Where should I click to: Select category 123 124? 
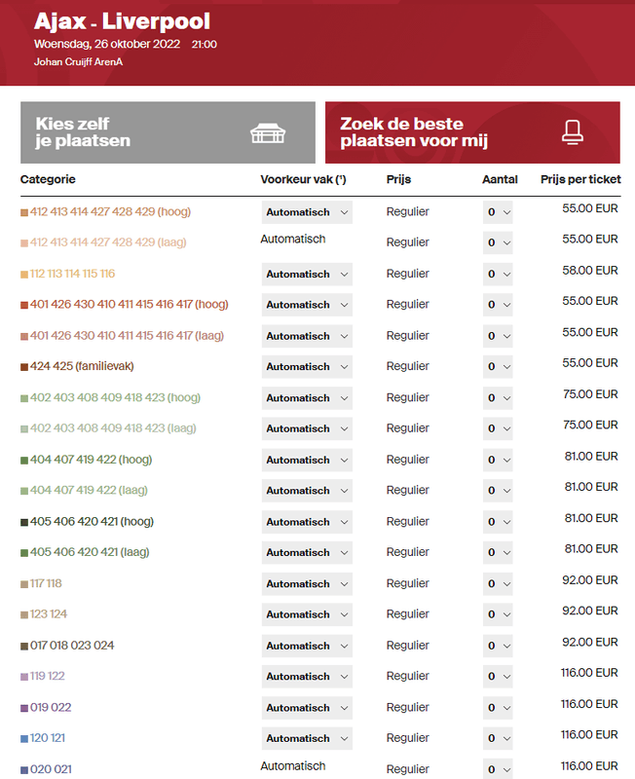click(48, 614)
